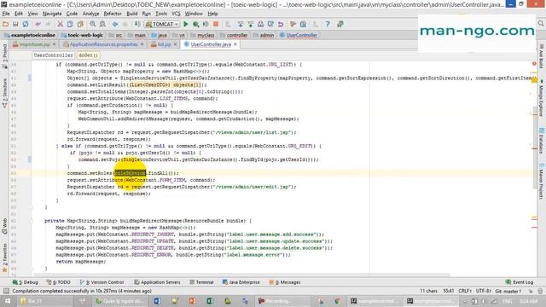546x307 pixels.
Task: Open the Java Enterprise tool window
Action: [241, 282]
